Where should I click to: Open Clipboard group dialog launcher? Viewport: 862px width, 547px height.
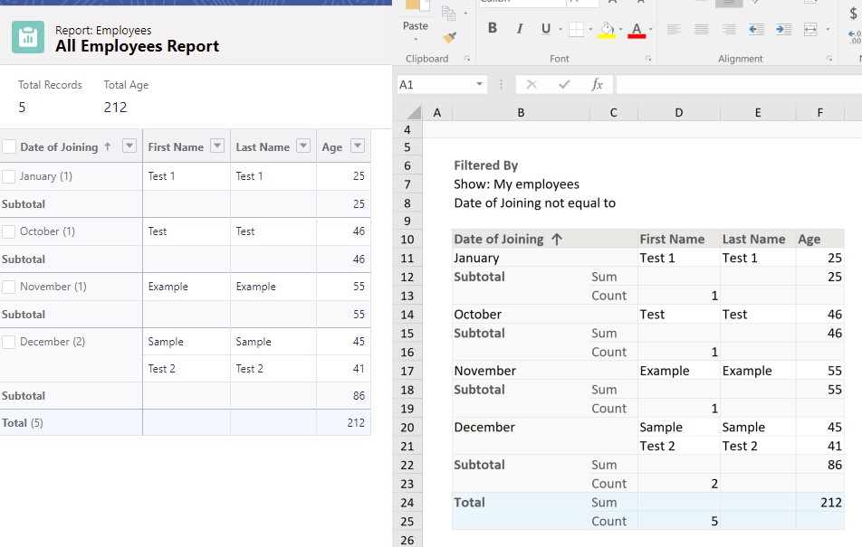tap(467, 58)
